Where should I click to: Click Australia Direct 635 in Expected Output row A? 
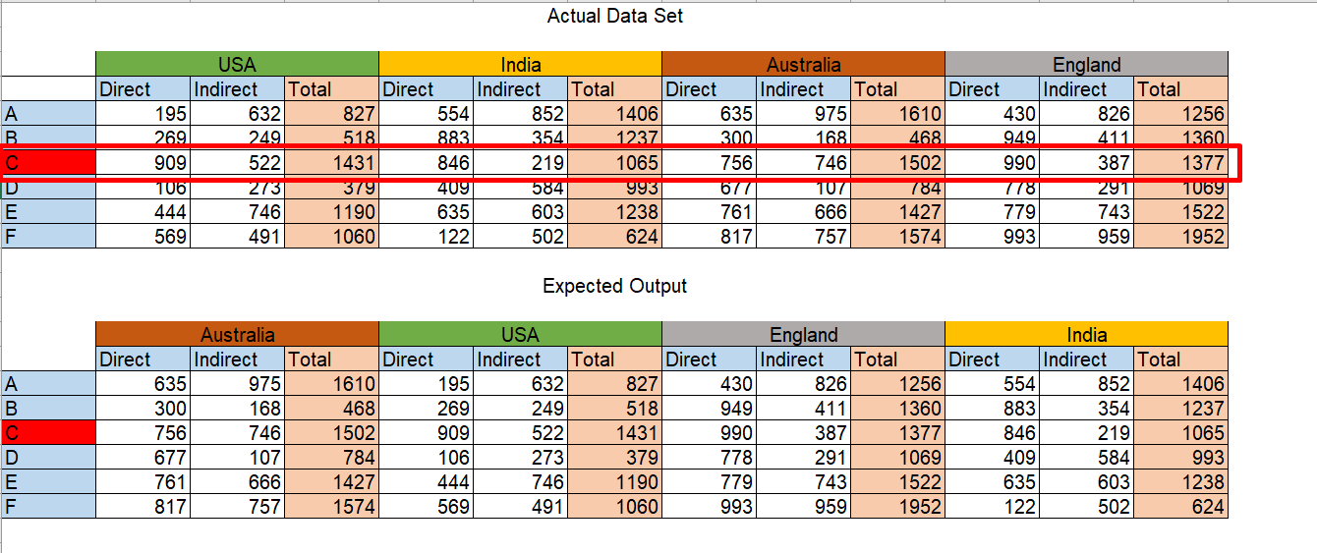(143, 383)
